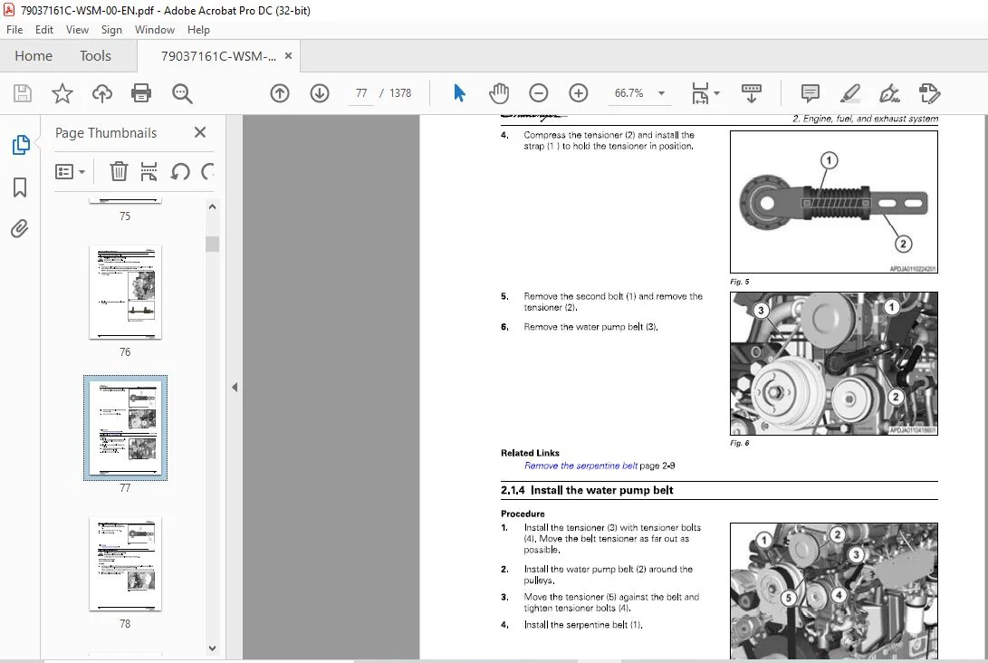Screen dimensions: 988x663
Task: Rotate page counterclockwise
Action: click(180, 171)
